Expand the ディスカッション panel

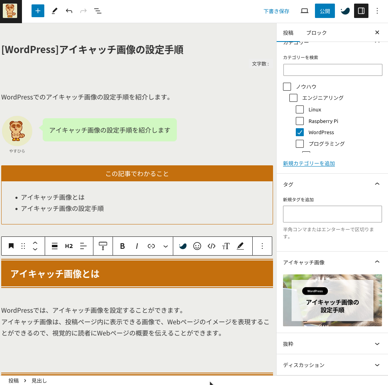point(377,365)
